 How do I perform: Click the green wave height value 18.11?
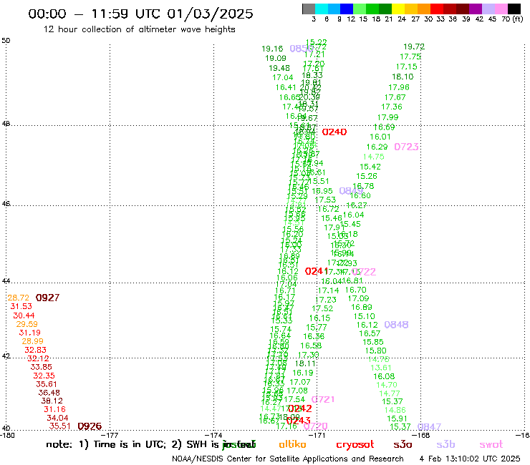tap(305, 363)
